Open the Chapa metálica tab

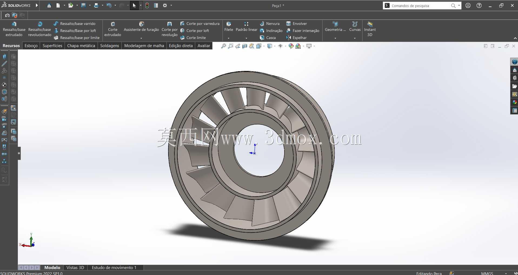[x=81, y=46]
